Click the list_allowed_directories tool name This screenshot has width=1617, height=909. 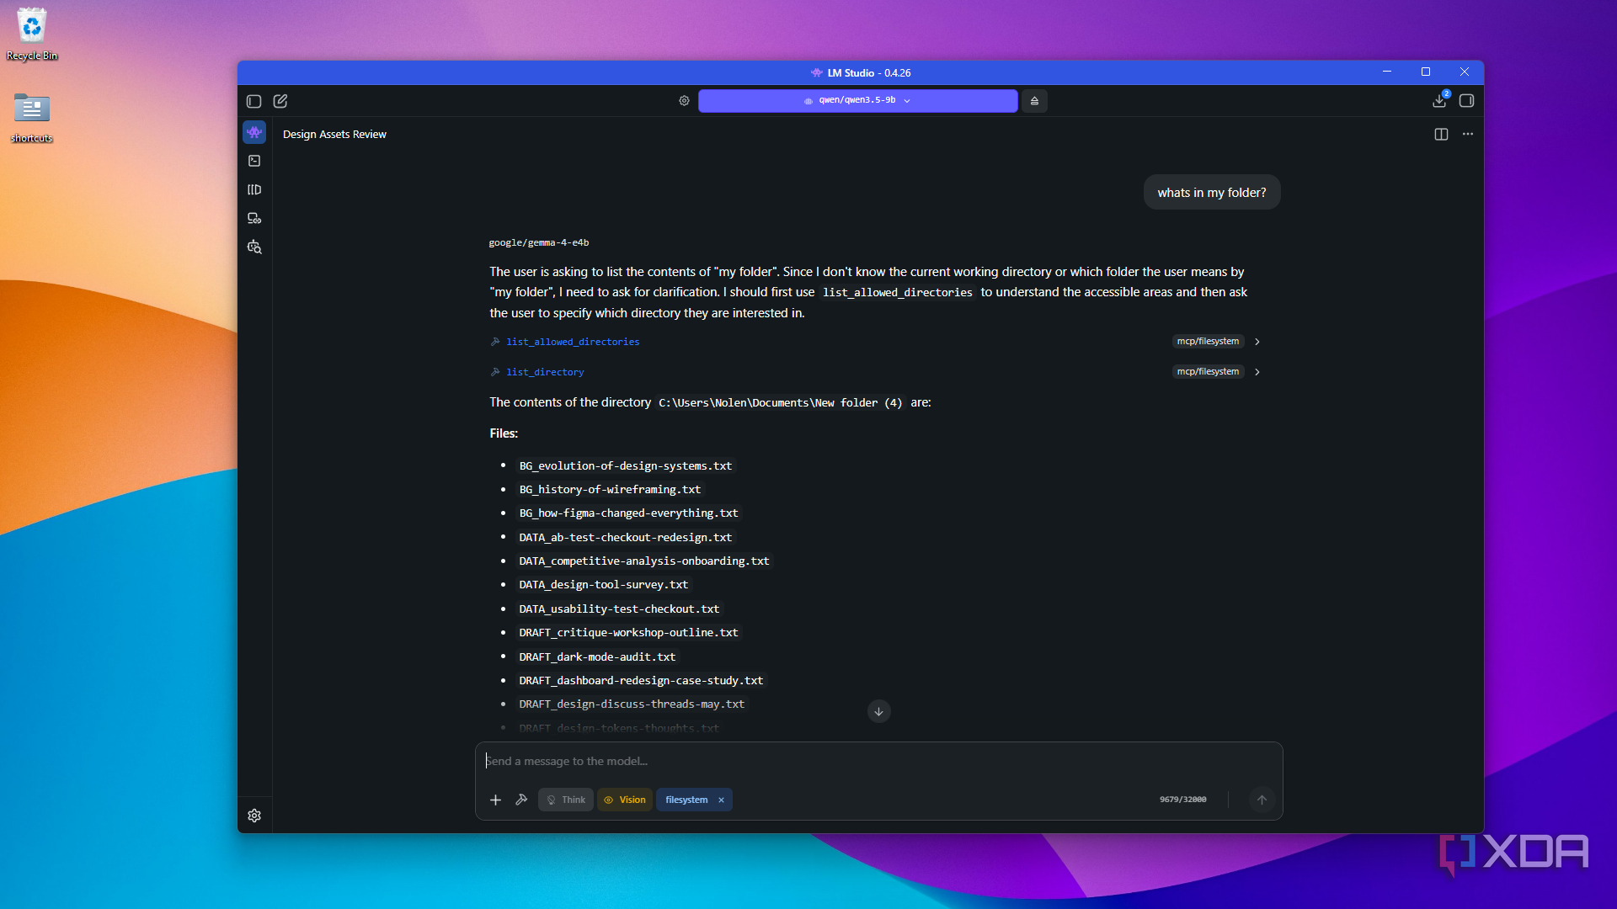point(573,342)
